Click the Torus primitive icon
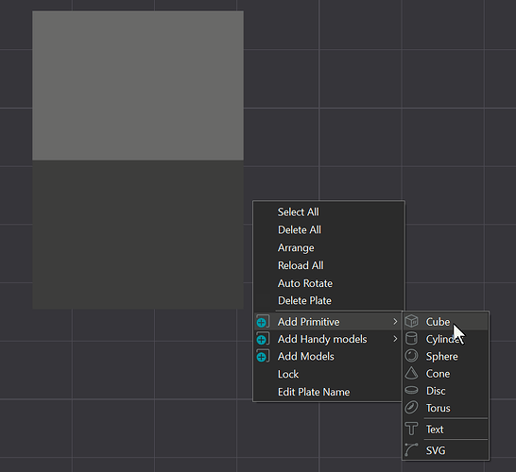516x472 pixels. pos(411,408)
